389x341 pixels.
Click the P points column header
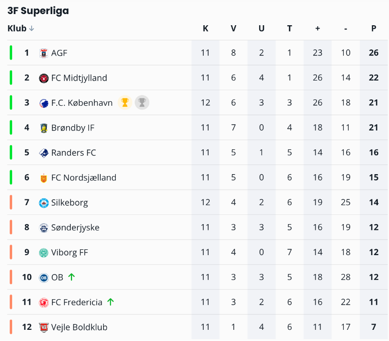pos(373,29)
